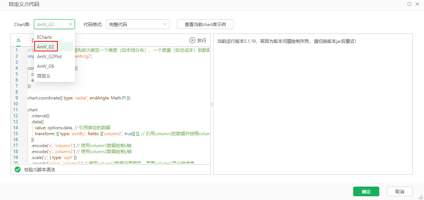Open the Chart库 dropdown showing AntV_G2
The width and height of the screenshot is (424, 200).
point(54,24)
